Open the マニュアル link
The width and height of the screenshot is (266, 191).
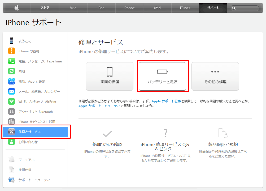pos(27,160)
